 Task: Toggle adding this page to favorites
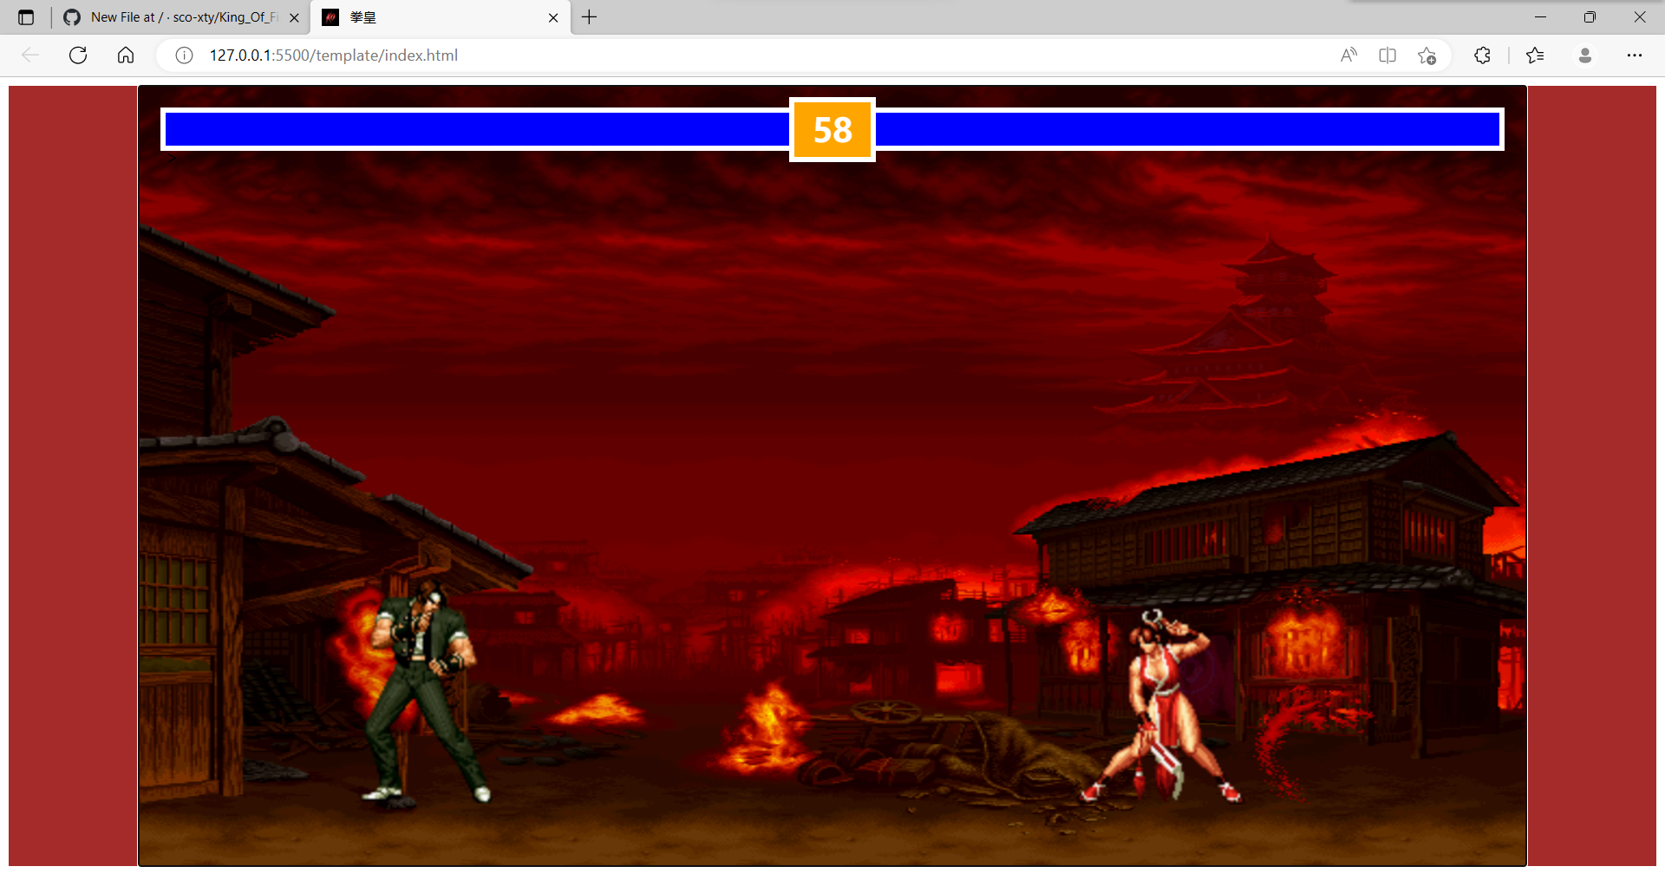1427,55
